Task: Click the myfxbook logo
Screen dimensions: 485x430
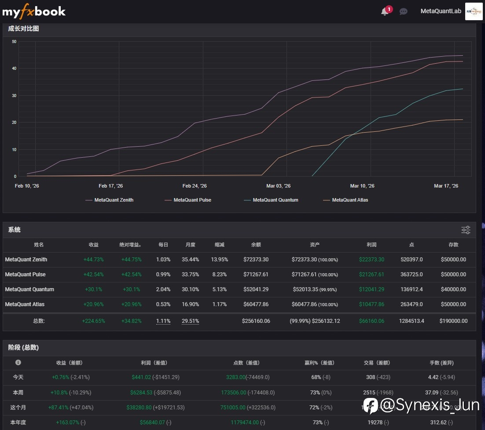Action: 34,11
